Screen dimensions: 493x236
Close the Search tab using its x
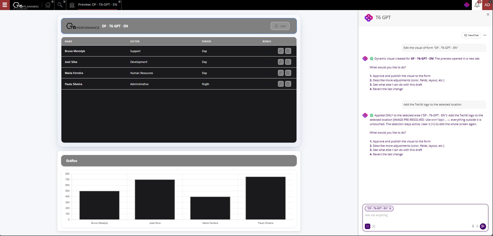click(x=64, y=2)
